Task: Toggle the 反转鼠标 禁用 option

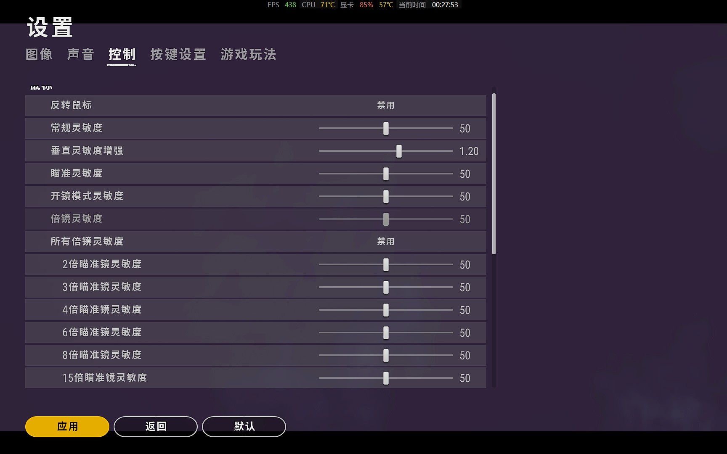Action: (x=385, y=106)
